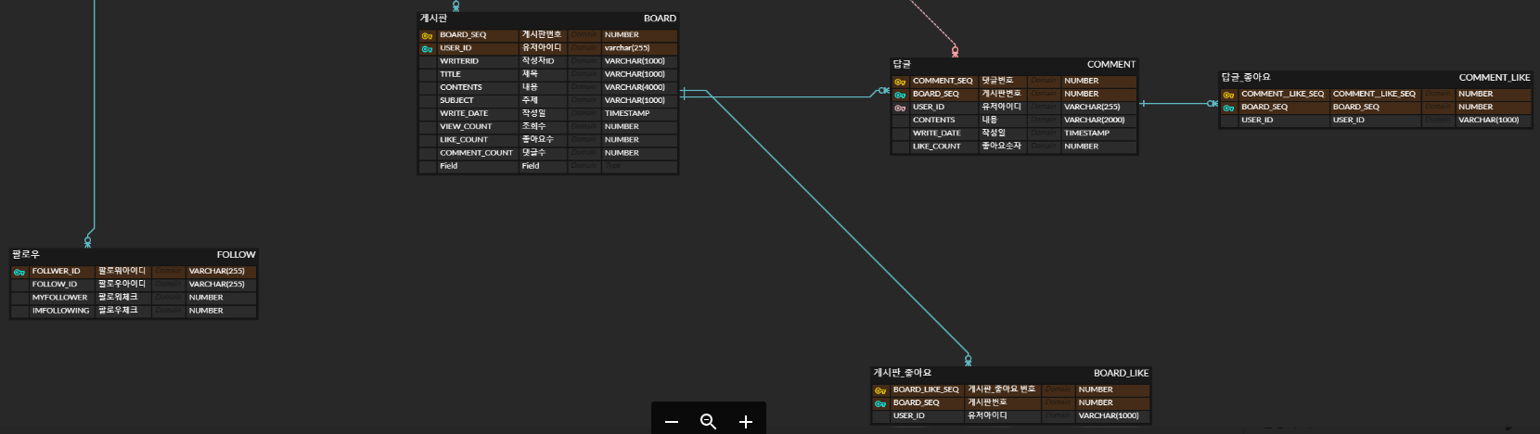Select BOARD_LIKE_SEQ column name
Screen dimensions: 1540x434
click(x=927, y=390)
